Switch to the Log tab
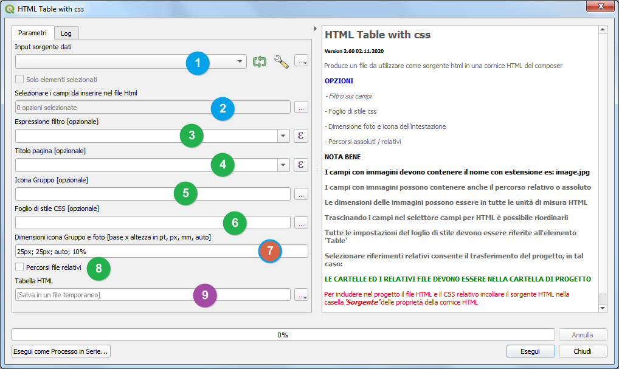Viewport: 619px width, 369px height. [x=66, y=33]
